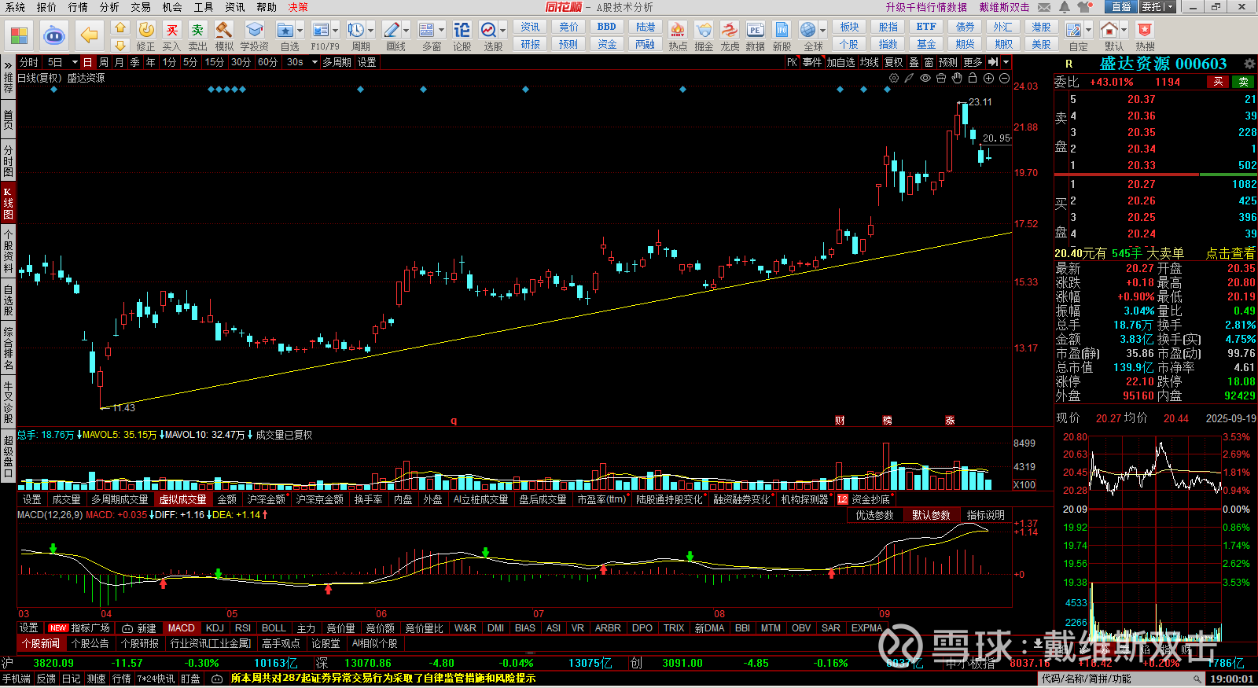Open the 新股 IPO icon
The image size is (1258, 688).
(782, 30)
